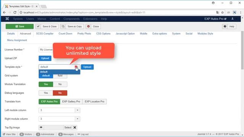
Task: Set Debug languages to No
Action: [x=60, y=93]
